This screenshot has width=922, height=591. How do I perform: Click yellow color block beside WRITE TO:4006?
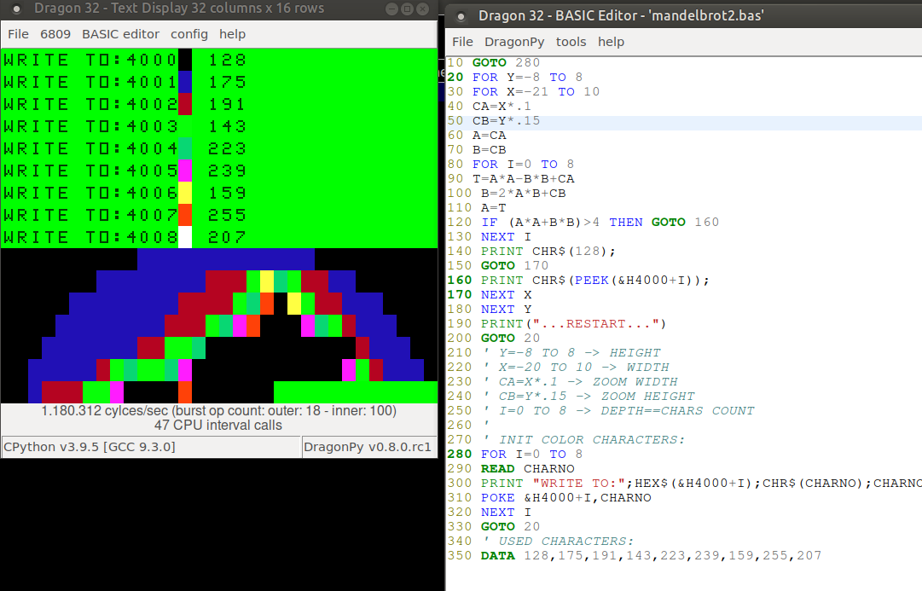point(185,193)
